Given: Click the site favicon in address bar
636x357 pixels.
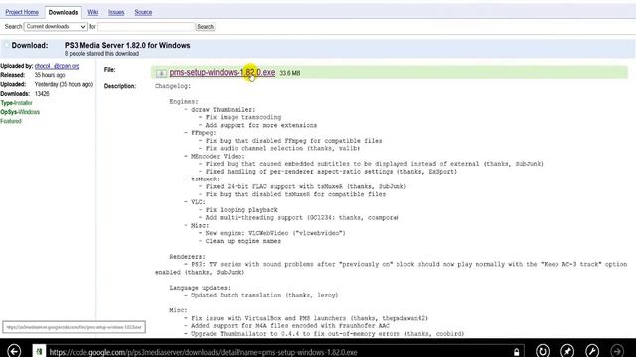Looking at the screenshot, I should (x=39, y=351).
